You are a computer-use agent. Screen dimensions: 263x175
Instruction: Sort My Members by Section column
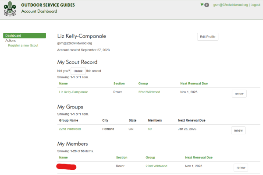tap(121, 157)
